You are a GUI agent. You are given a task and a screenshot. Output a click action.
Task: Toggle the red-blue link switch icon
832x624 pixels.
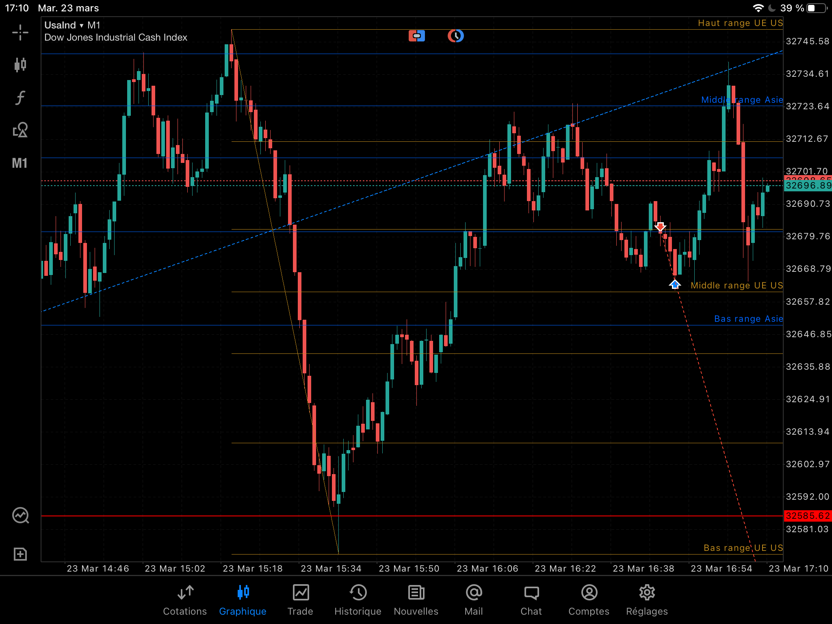coord(416,36)
